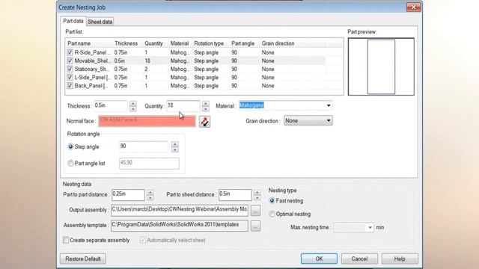Uncheck the R-Side_Panel part checkbox
Screen dimensions: 479x269
(x=70, y=52)
